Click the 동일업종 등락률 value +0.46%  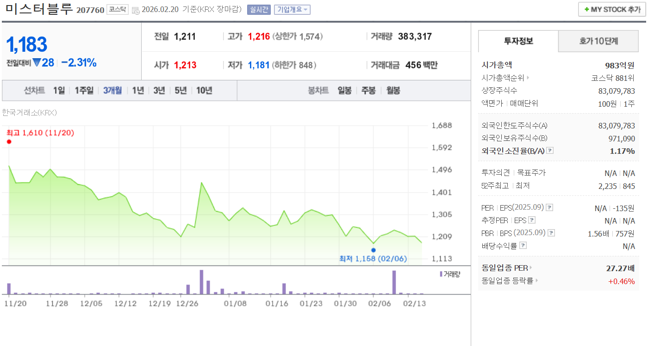tap(621, 281)
